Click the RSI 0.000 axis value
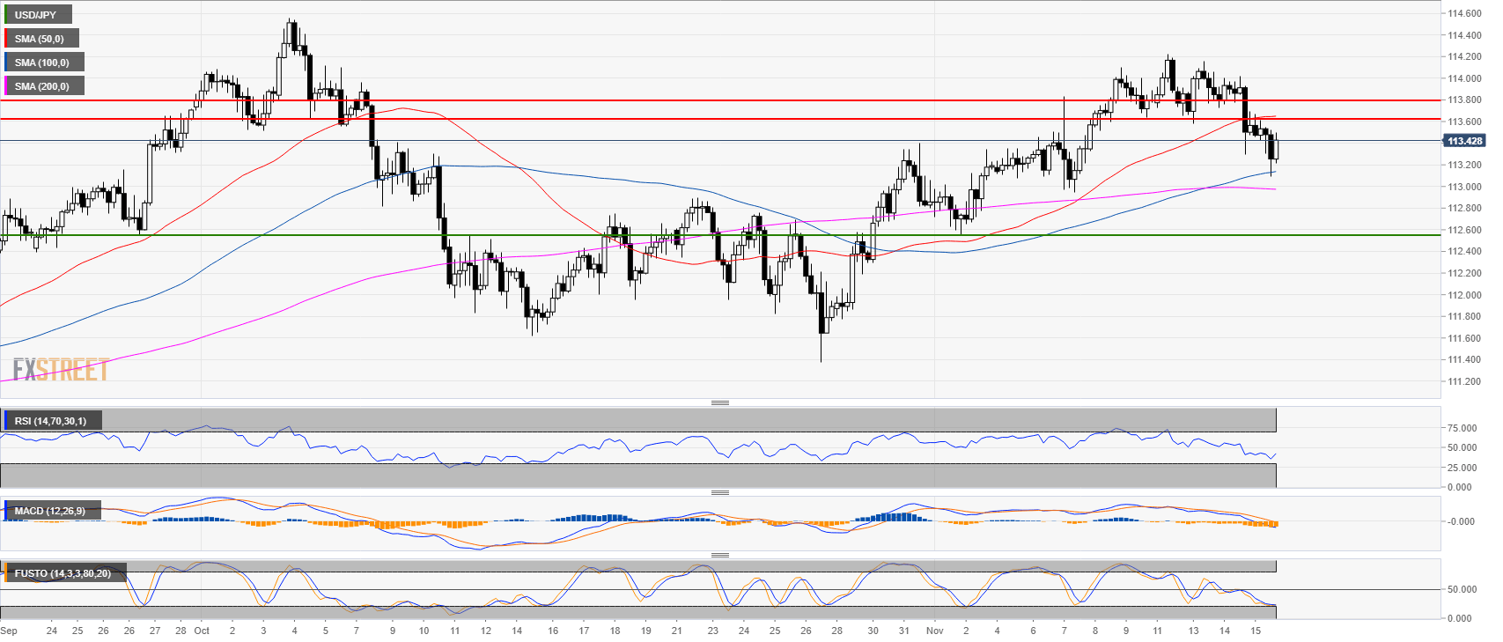The width and height of the screenshot is (1503, 642). coord(1460,487)
